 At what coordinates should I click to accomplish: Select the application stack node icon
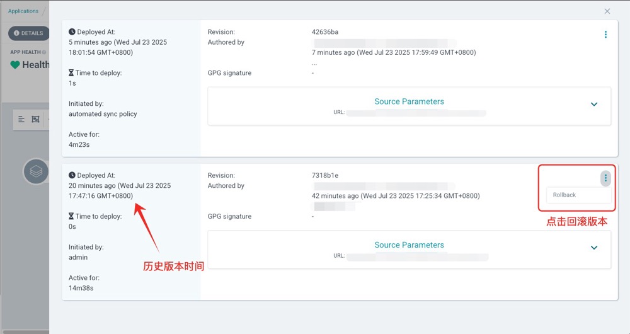point(36,171)
